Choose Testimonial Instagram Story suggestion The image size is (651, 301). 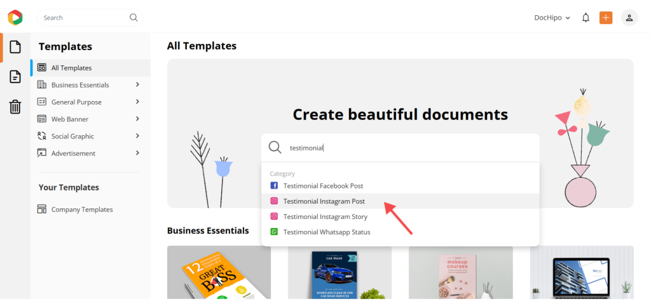[401, 217]
